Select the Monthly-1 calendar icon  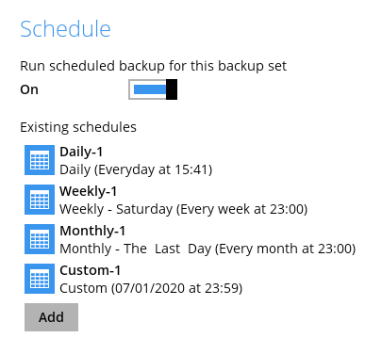click(40, 239)
